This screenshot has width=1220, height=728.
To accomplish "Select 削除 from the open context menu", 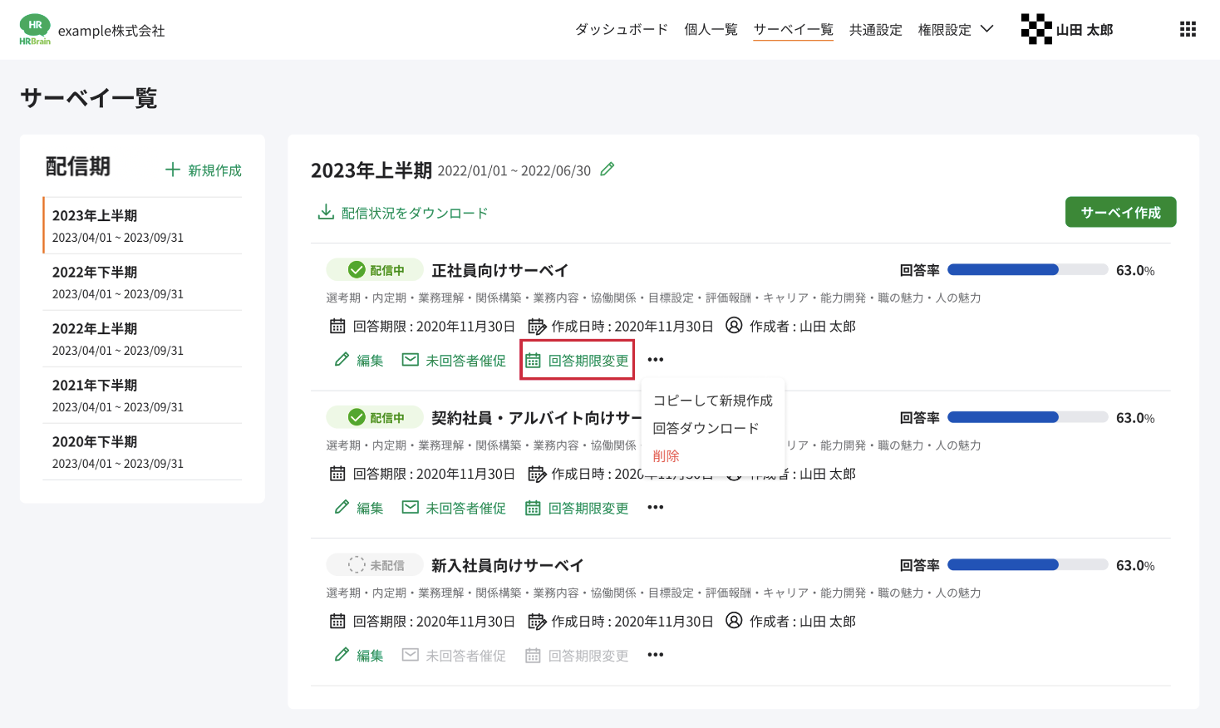I will [665, 455].
